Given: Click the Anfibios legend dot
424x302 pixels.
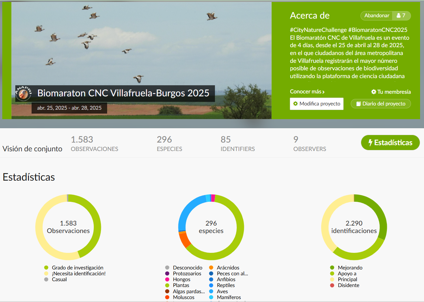Looking at the screenshot, I should 211,280.
